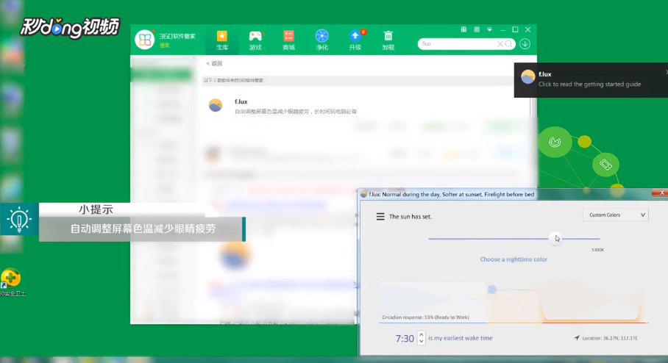The height and width of the screenshot is (363, 668).
Task: Click the f.lux icon in search results
Action: [215, 105]
